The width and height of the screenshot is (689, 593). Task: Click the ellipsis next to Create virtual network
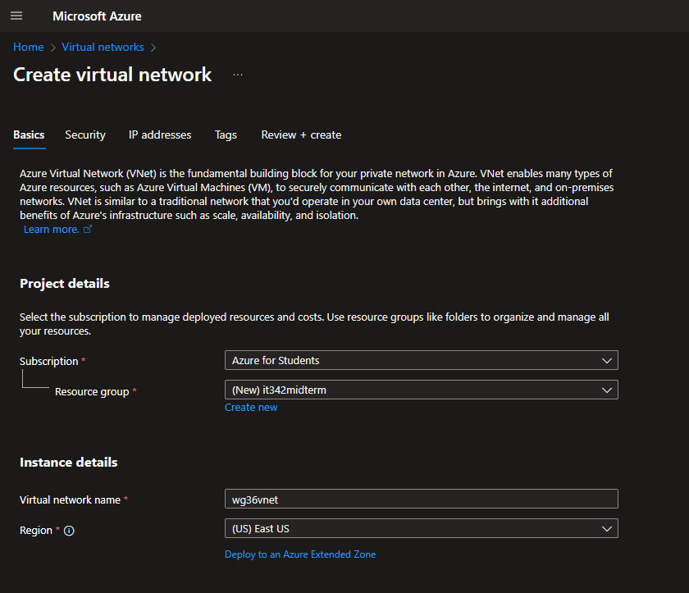238,75
